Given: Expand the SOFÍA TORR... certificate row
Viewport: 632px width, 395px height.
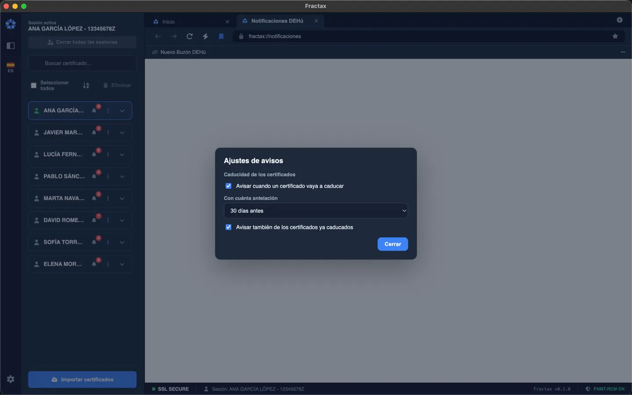Looking at the screenshot, I should [122, 242].
